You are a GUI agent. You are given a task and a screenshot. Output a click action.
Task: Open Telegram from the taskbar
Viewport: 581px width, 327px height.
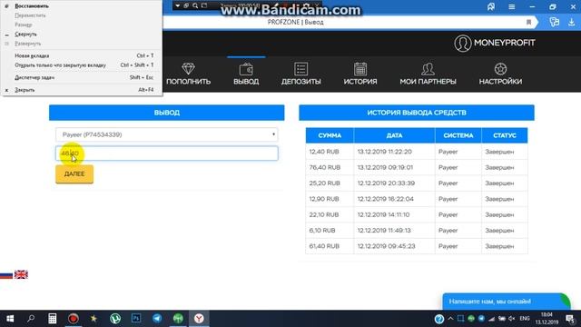pos(157,319)
